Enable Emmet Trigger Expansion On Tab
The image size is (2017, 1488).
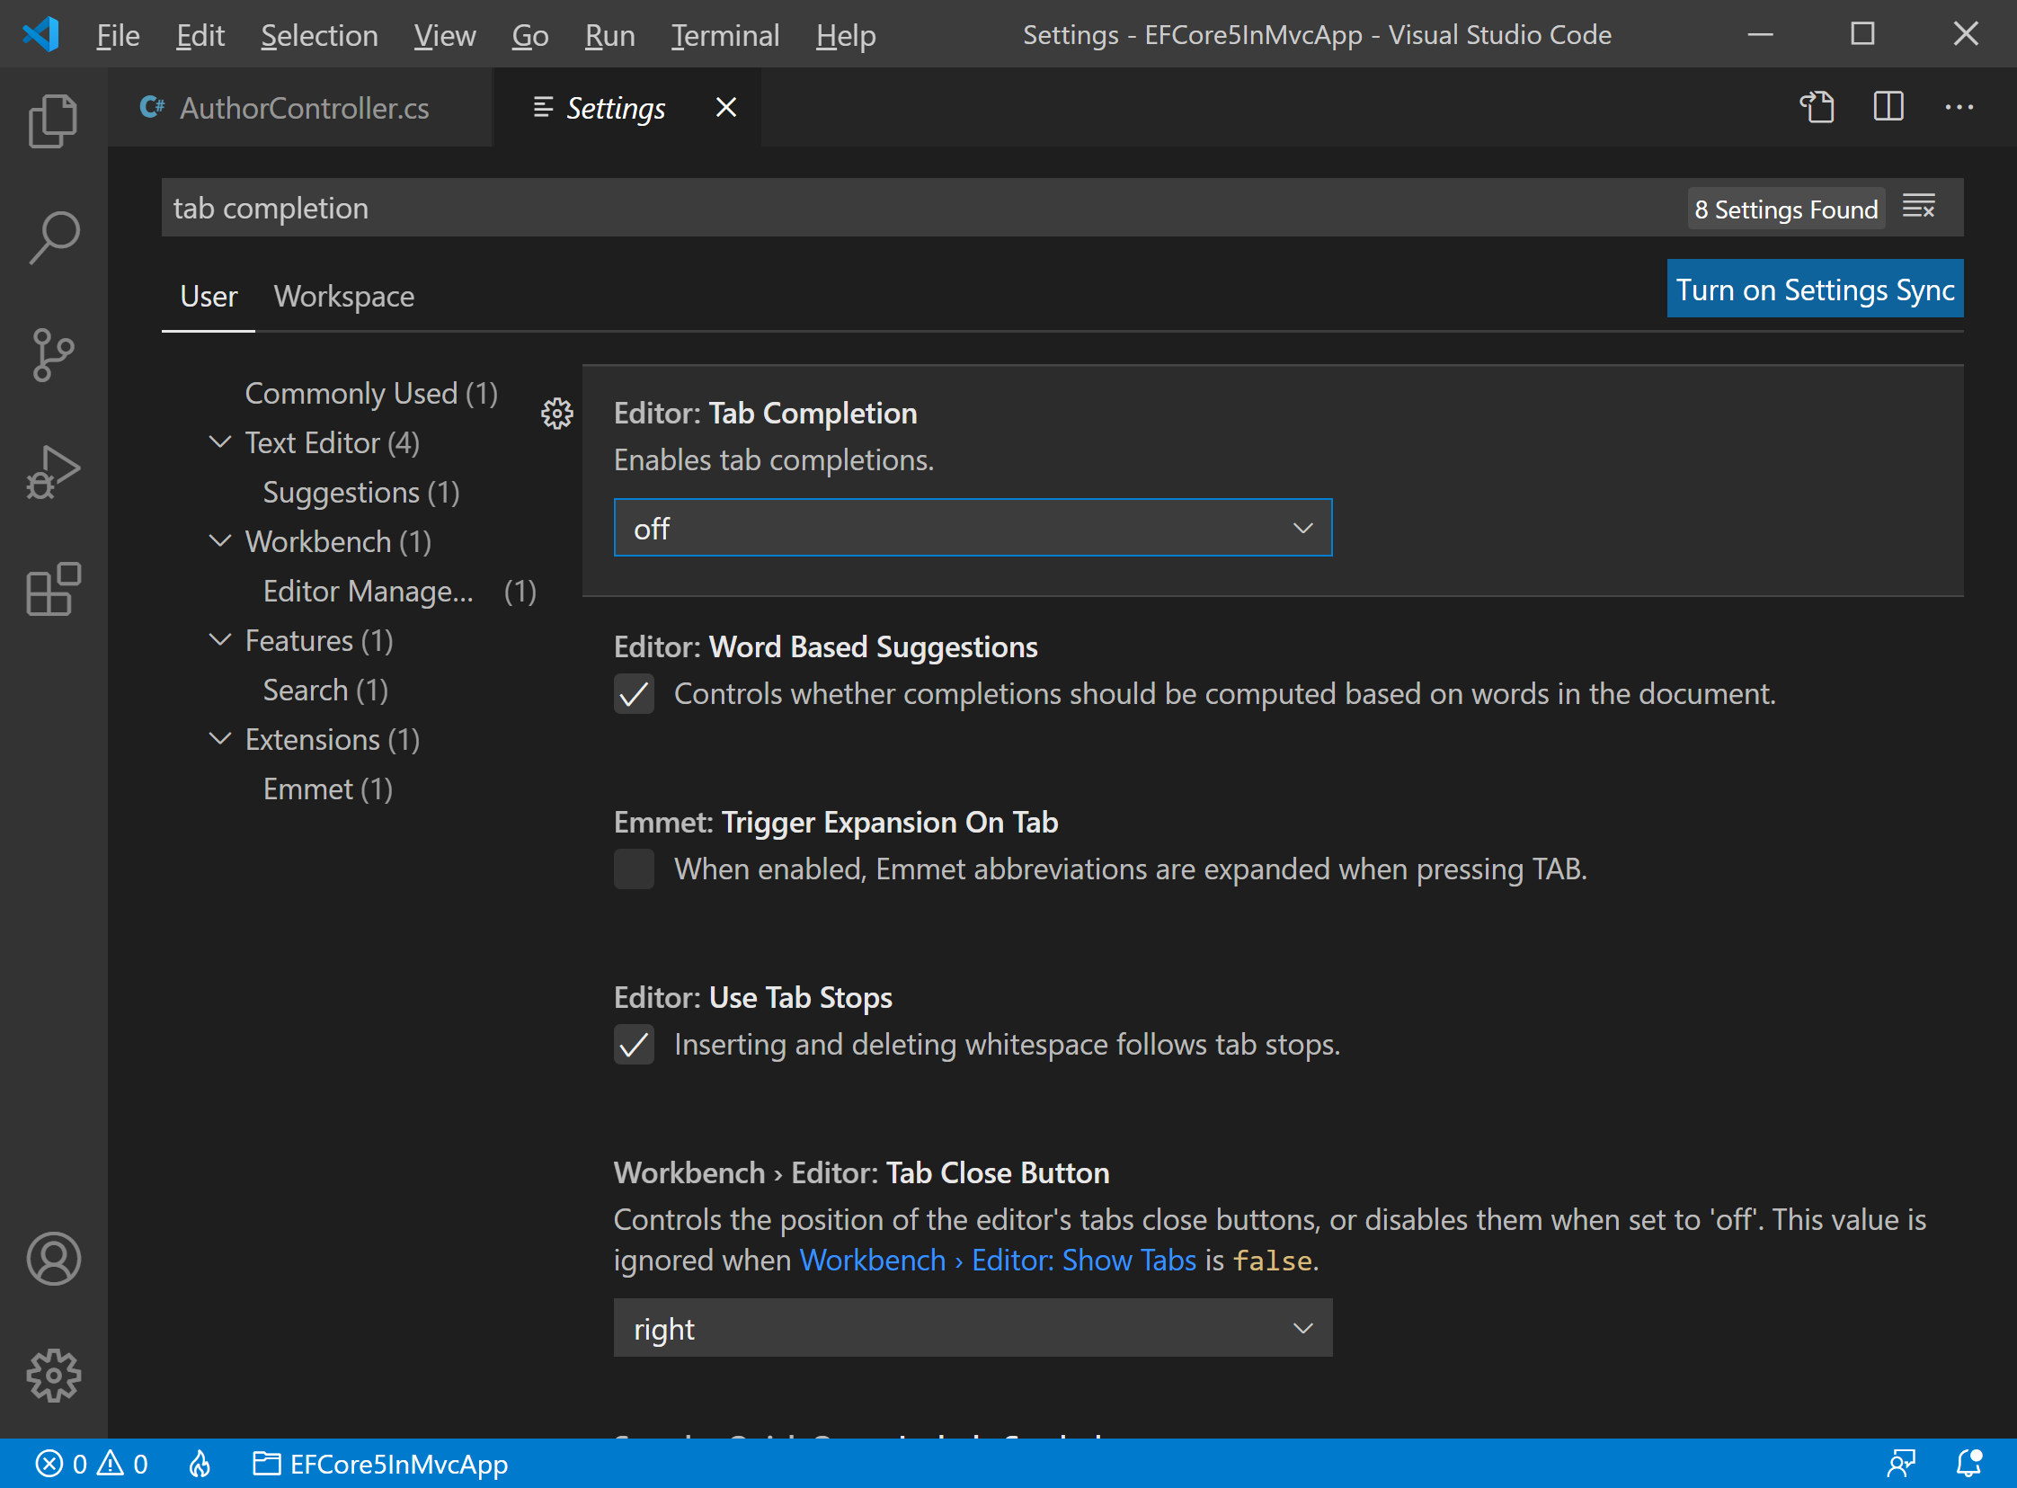pyautogui.click(x=634, y=869)
